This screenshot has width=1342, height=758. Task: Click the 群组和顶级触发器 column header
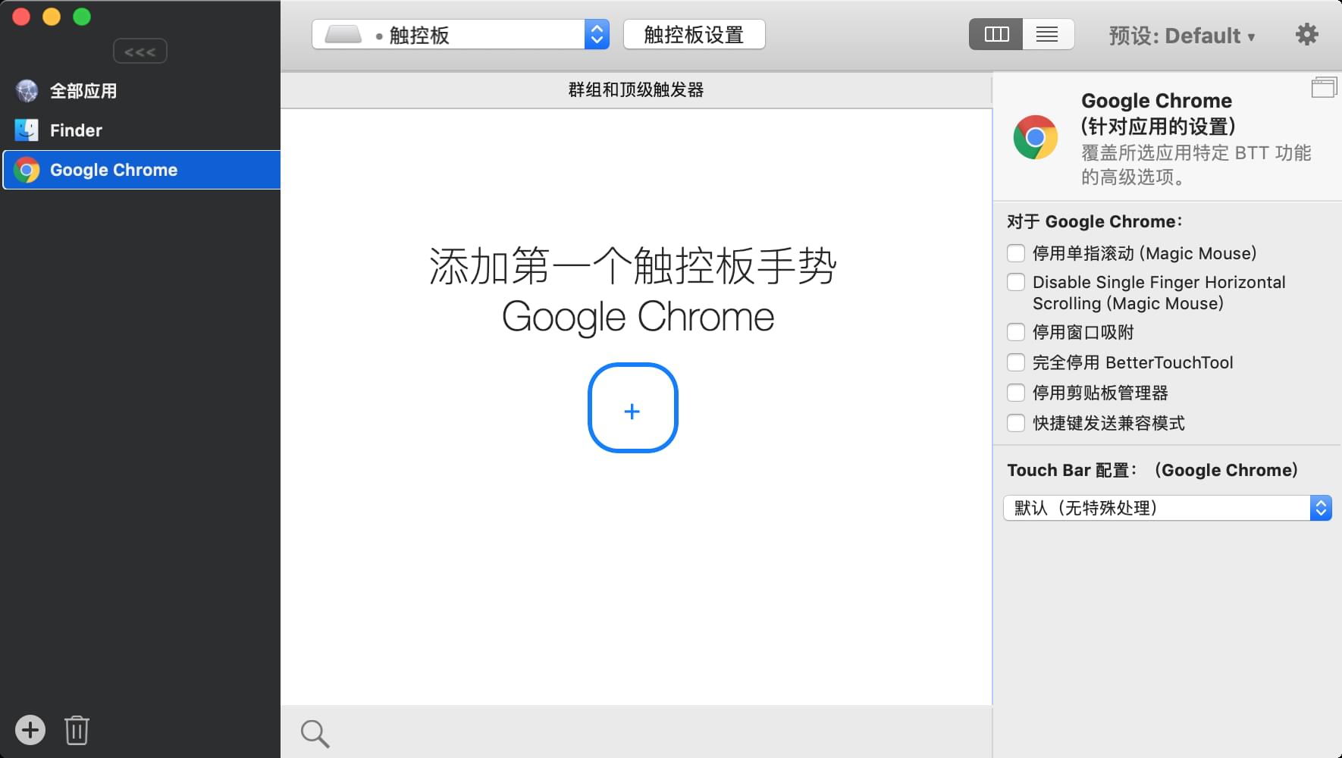click(x=636, y=90)
